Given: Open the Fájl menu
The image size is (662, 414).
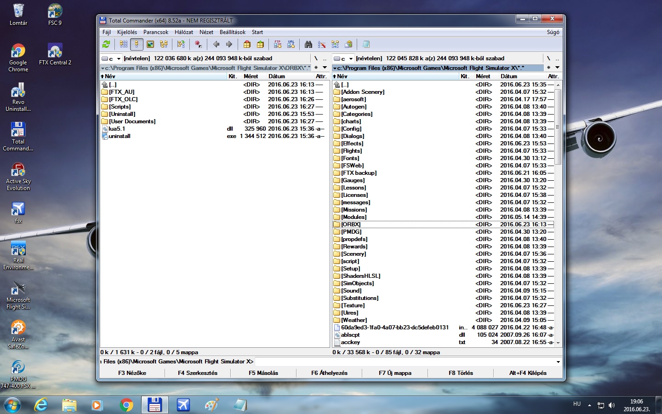Looking at the screenshot, I should (107, 32).
